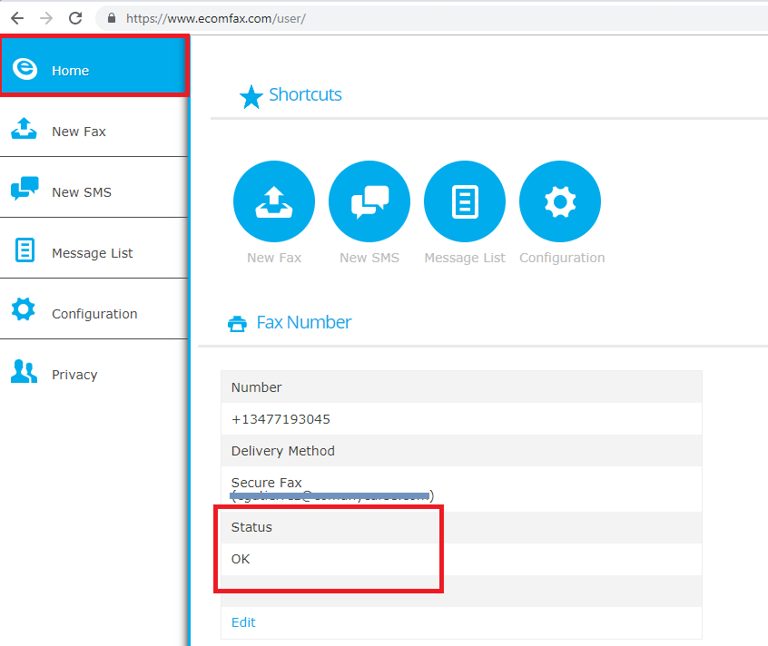The height and width of the screenshot is (646, 768).
Task: Go to Message List menu label
Action: click(x=92, y=253)
